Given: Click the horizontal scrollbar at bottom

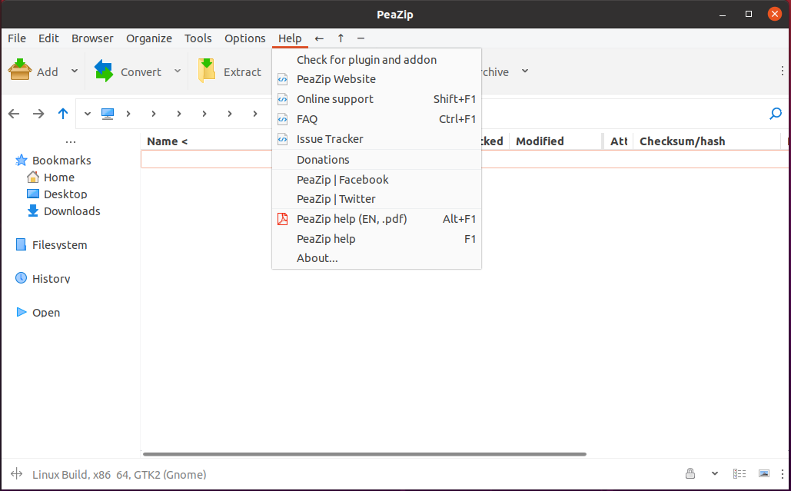Looking at the screenshot, I should point(364,453).
